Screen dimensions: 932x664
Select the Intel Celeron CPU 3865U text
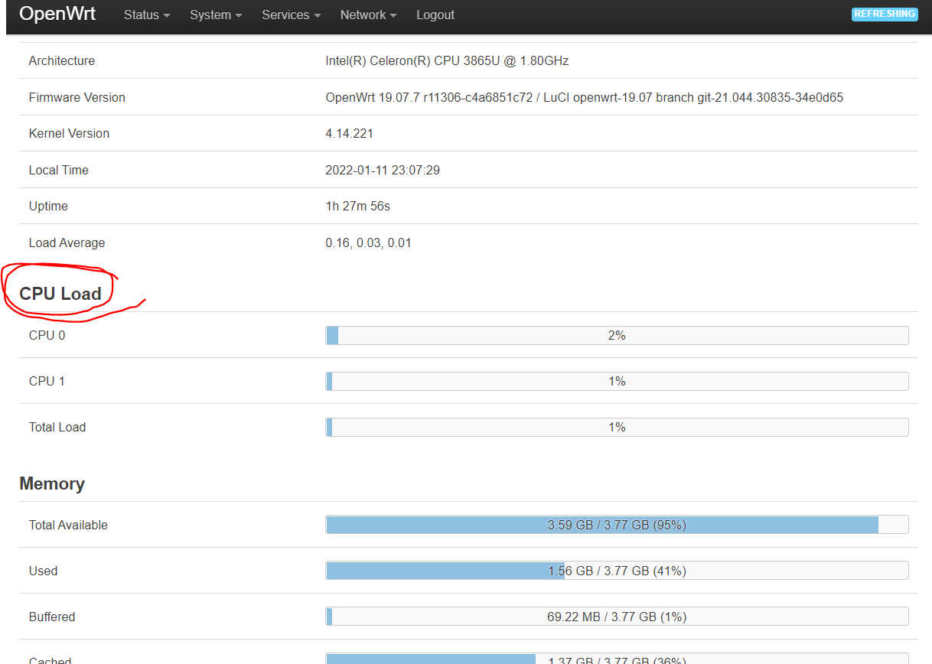point(447,60)
